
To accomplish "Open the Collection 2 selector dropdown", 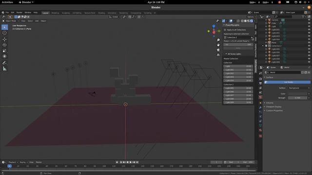I will (238, 37).
